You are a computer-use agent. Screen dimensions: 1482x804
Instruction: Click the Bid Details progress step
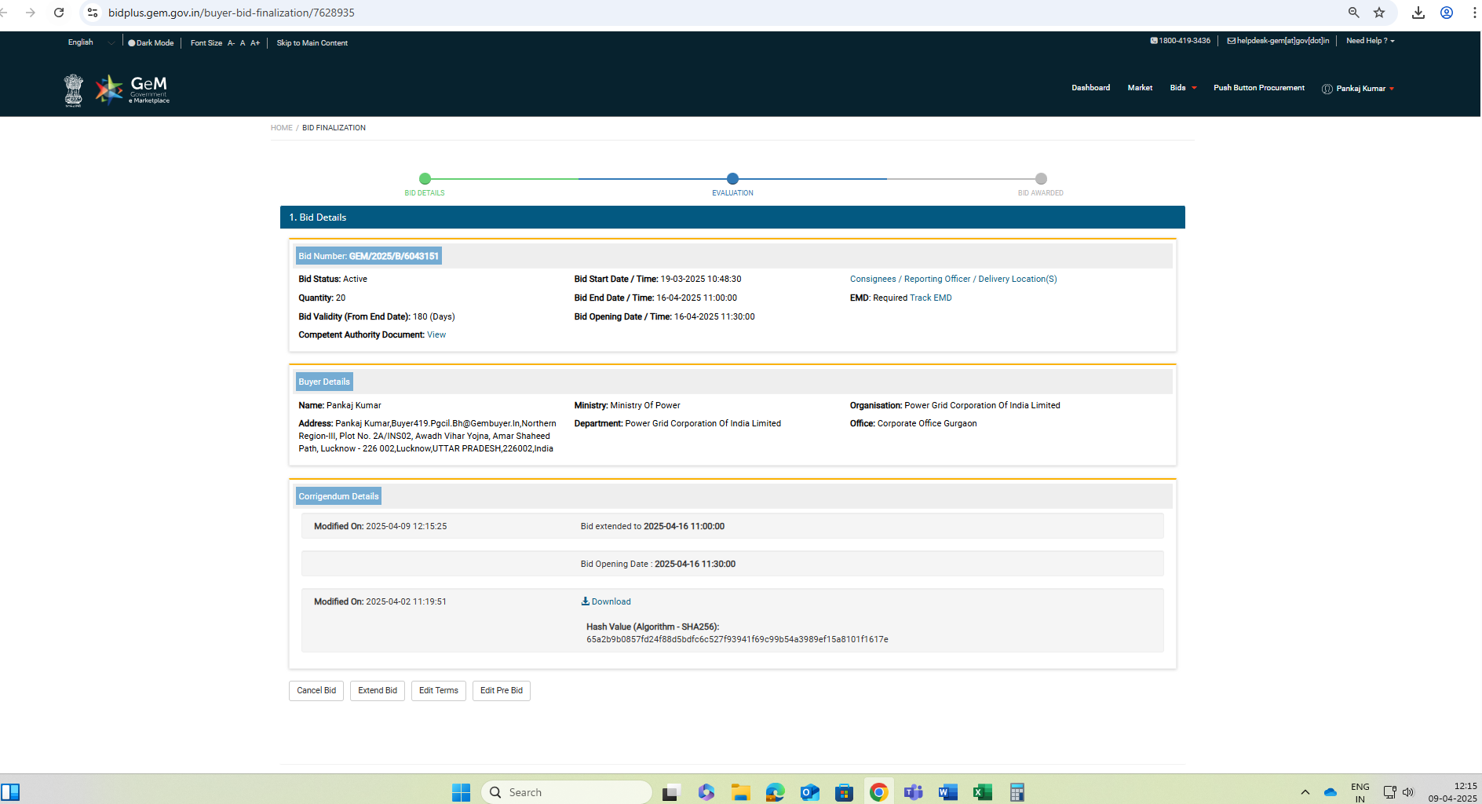(x=425, y=179)
